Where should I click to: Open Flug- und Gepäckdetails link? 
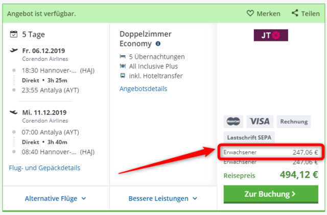point(44,168)
